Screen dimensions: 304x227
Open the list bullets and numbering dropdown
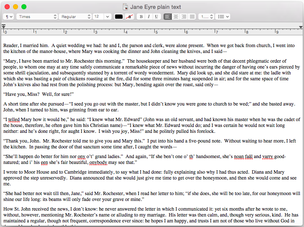tap(223, 17)
